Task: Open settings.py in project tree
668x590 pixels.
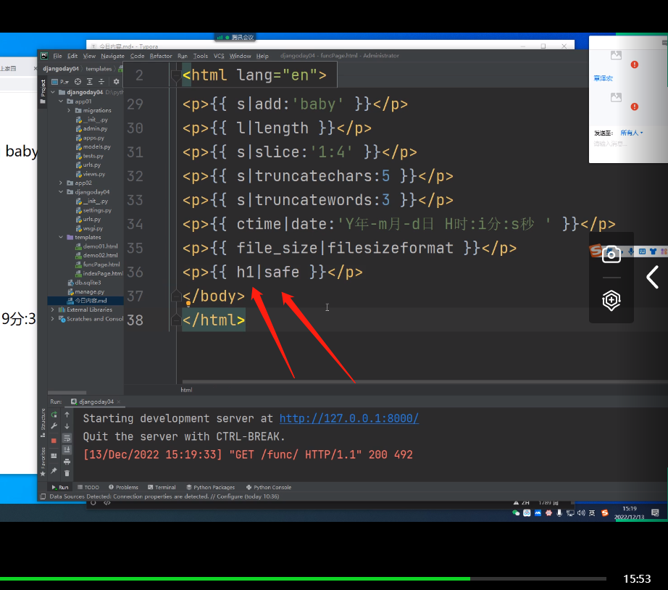Action: click(93, 210)
